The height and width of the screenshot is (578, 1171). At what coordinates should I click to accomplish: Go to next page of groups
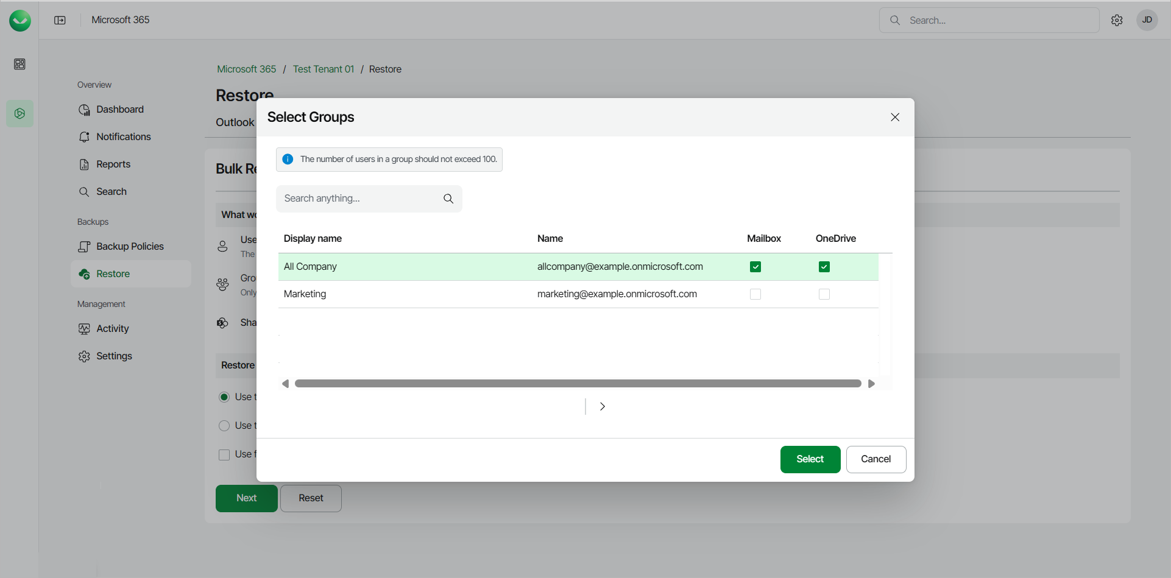[x=602, y=406]
